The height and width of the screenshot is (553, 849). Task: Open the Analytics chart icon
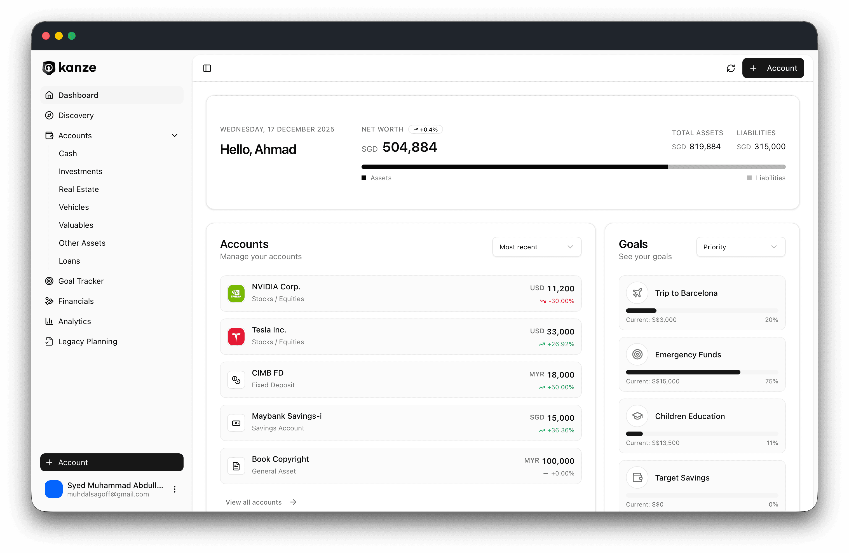tap(49, 321)
